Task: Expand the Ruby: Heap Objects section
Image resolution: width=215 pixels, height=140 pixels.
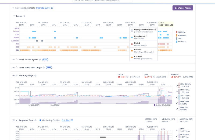Action: click(17, 59)
